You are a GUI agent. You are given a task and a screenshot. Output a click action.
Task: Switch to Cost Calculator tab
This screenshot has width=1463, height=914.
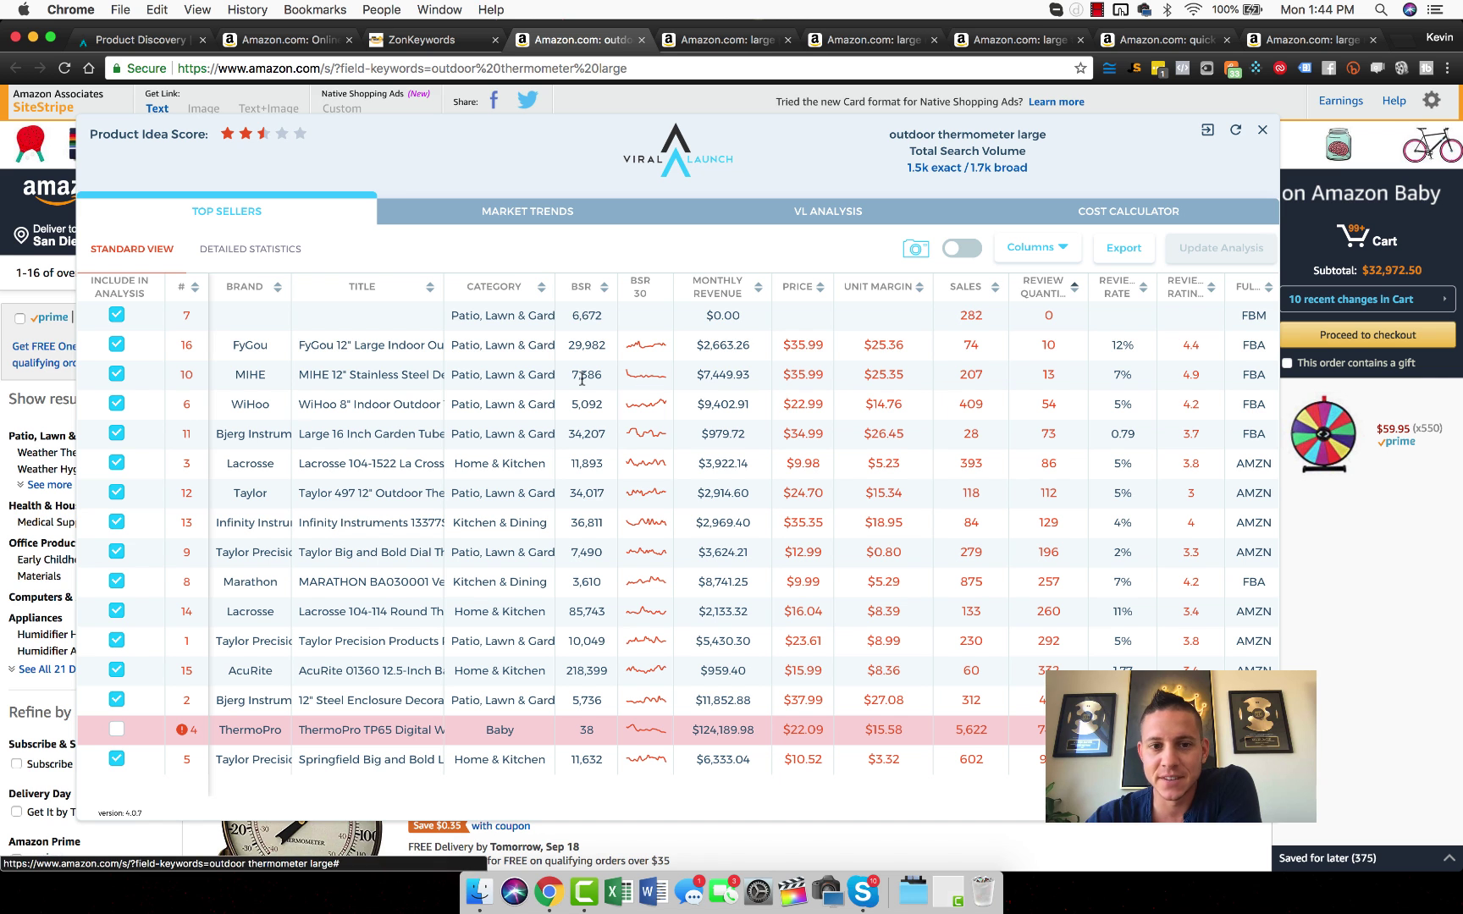1129,211
